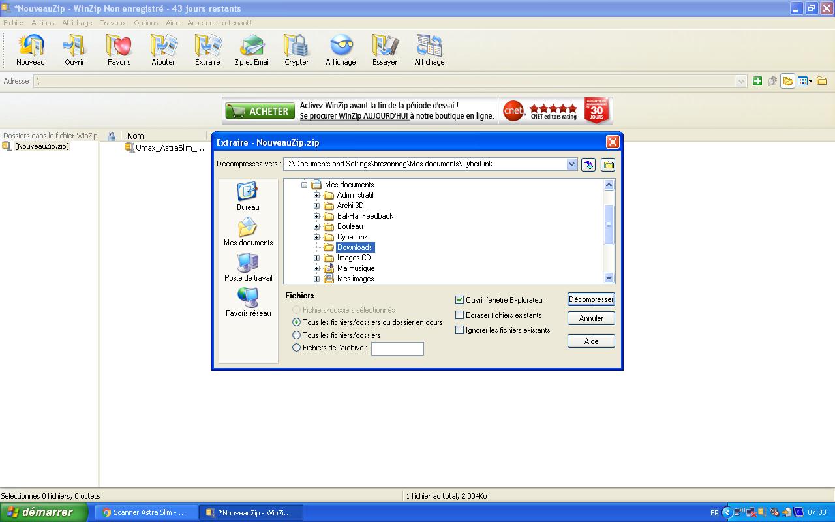Select the Tous les fichiers/dossiers radio button
The image size is (835, 522).
(297, 335)
